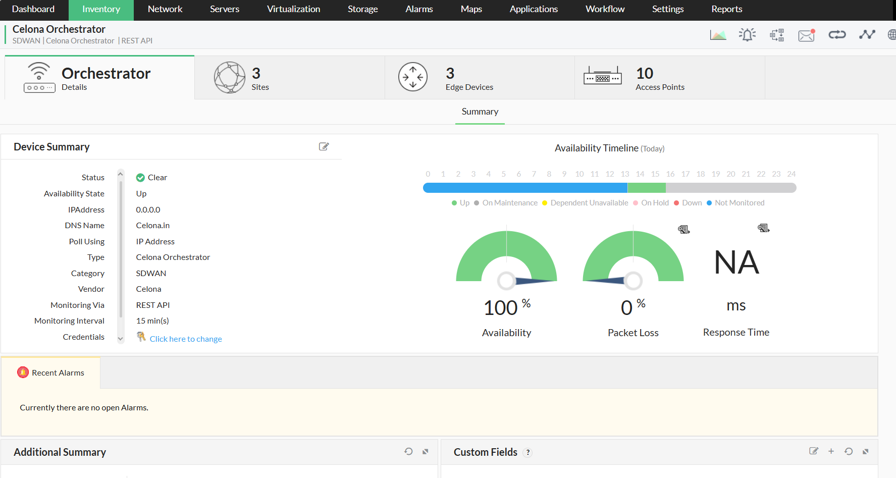Click the Packet Loss gauge detail icon

click(x=684, y=230)
